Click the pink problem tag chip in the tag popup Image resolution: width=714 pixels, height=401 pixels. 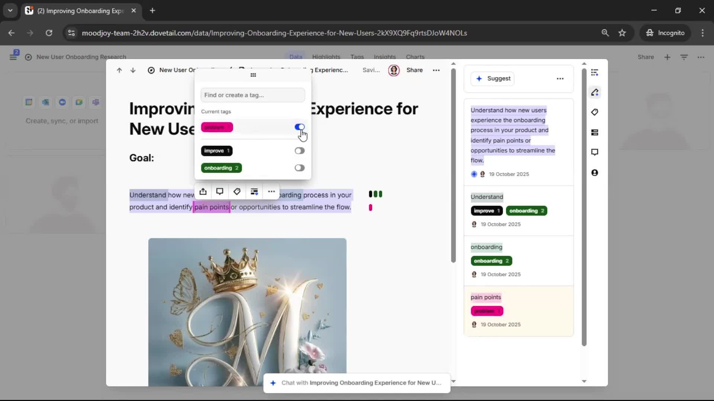coord(217,127)
